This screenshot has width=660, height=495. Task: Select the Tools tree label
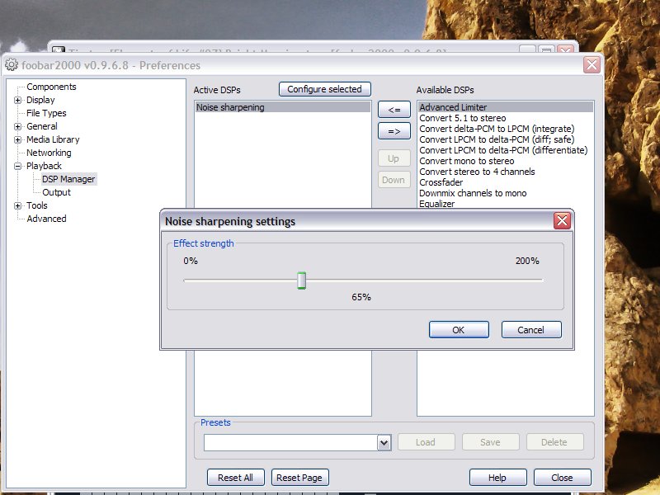[37, 205]
